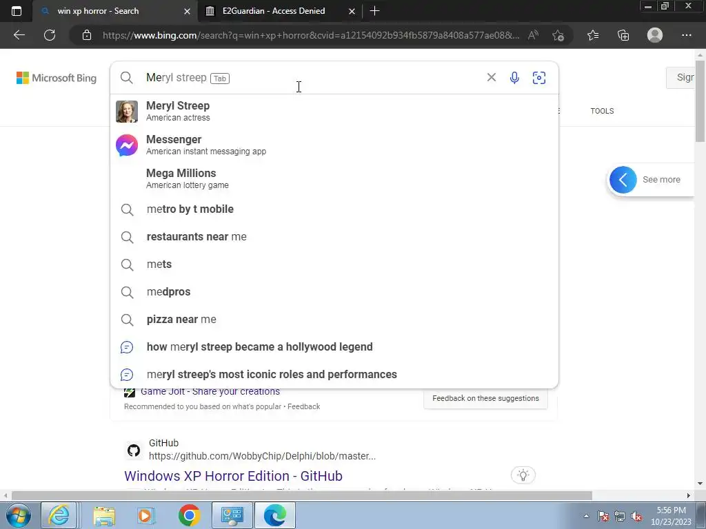The width and height of the screenshot is (706, 529).
Task: Open Edge Settings and more menu
Action: coord(686,35)
